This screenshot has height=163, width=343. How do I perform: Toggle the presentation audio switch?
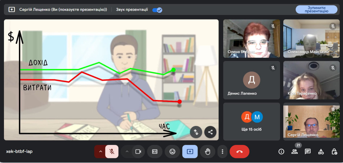point(157,10)
